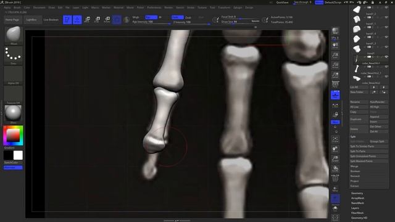Click the Zoom3D navigation icon
The width and height of the screenshot is (395, 222).
tap(335, 159)
